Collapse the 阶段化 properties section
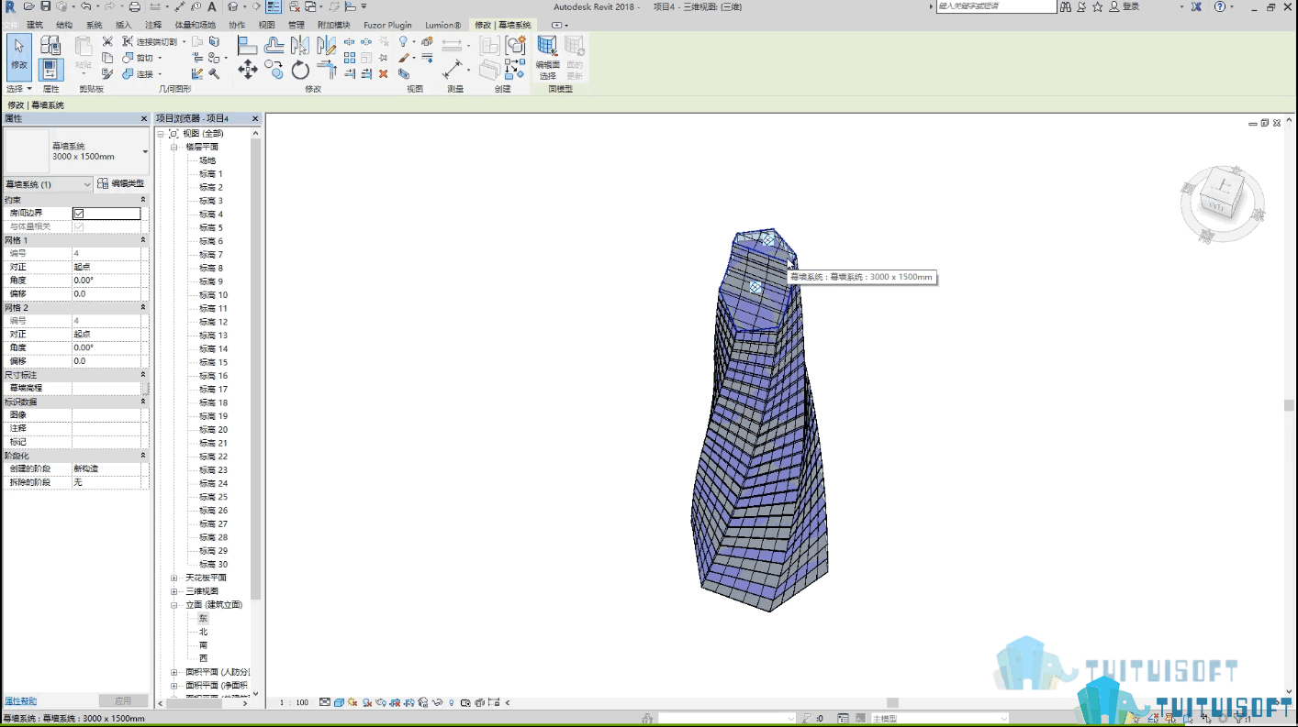 tap(142, 456)
